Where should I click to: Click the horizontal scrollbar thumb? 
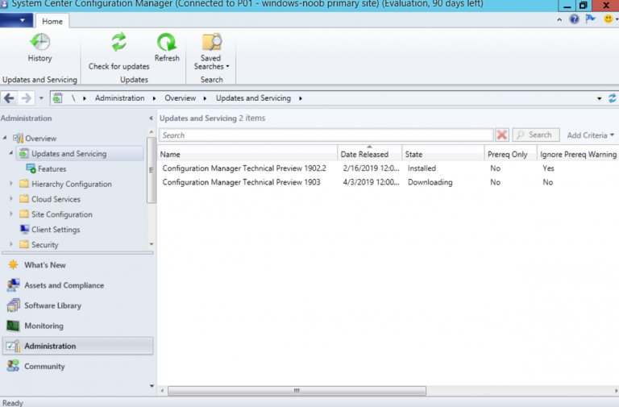(297, 390)
